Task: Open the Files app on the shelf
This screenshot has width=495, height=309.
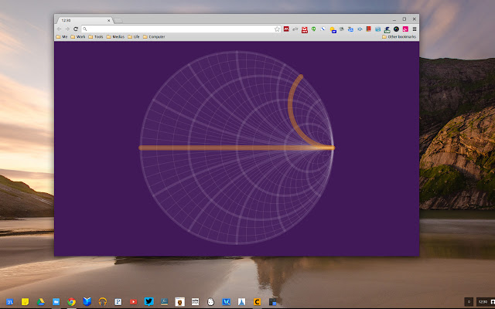Action: 56,302
